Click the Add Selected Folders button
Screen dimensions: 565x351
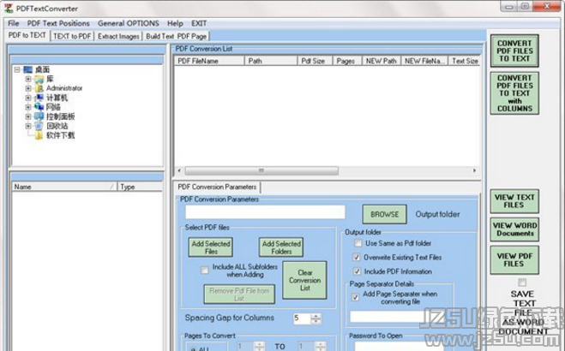click(281, 247)
